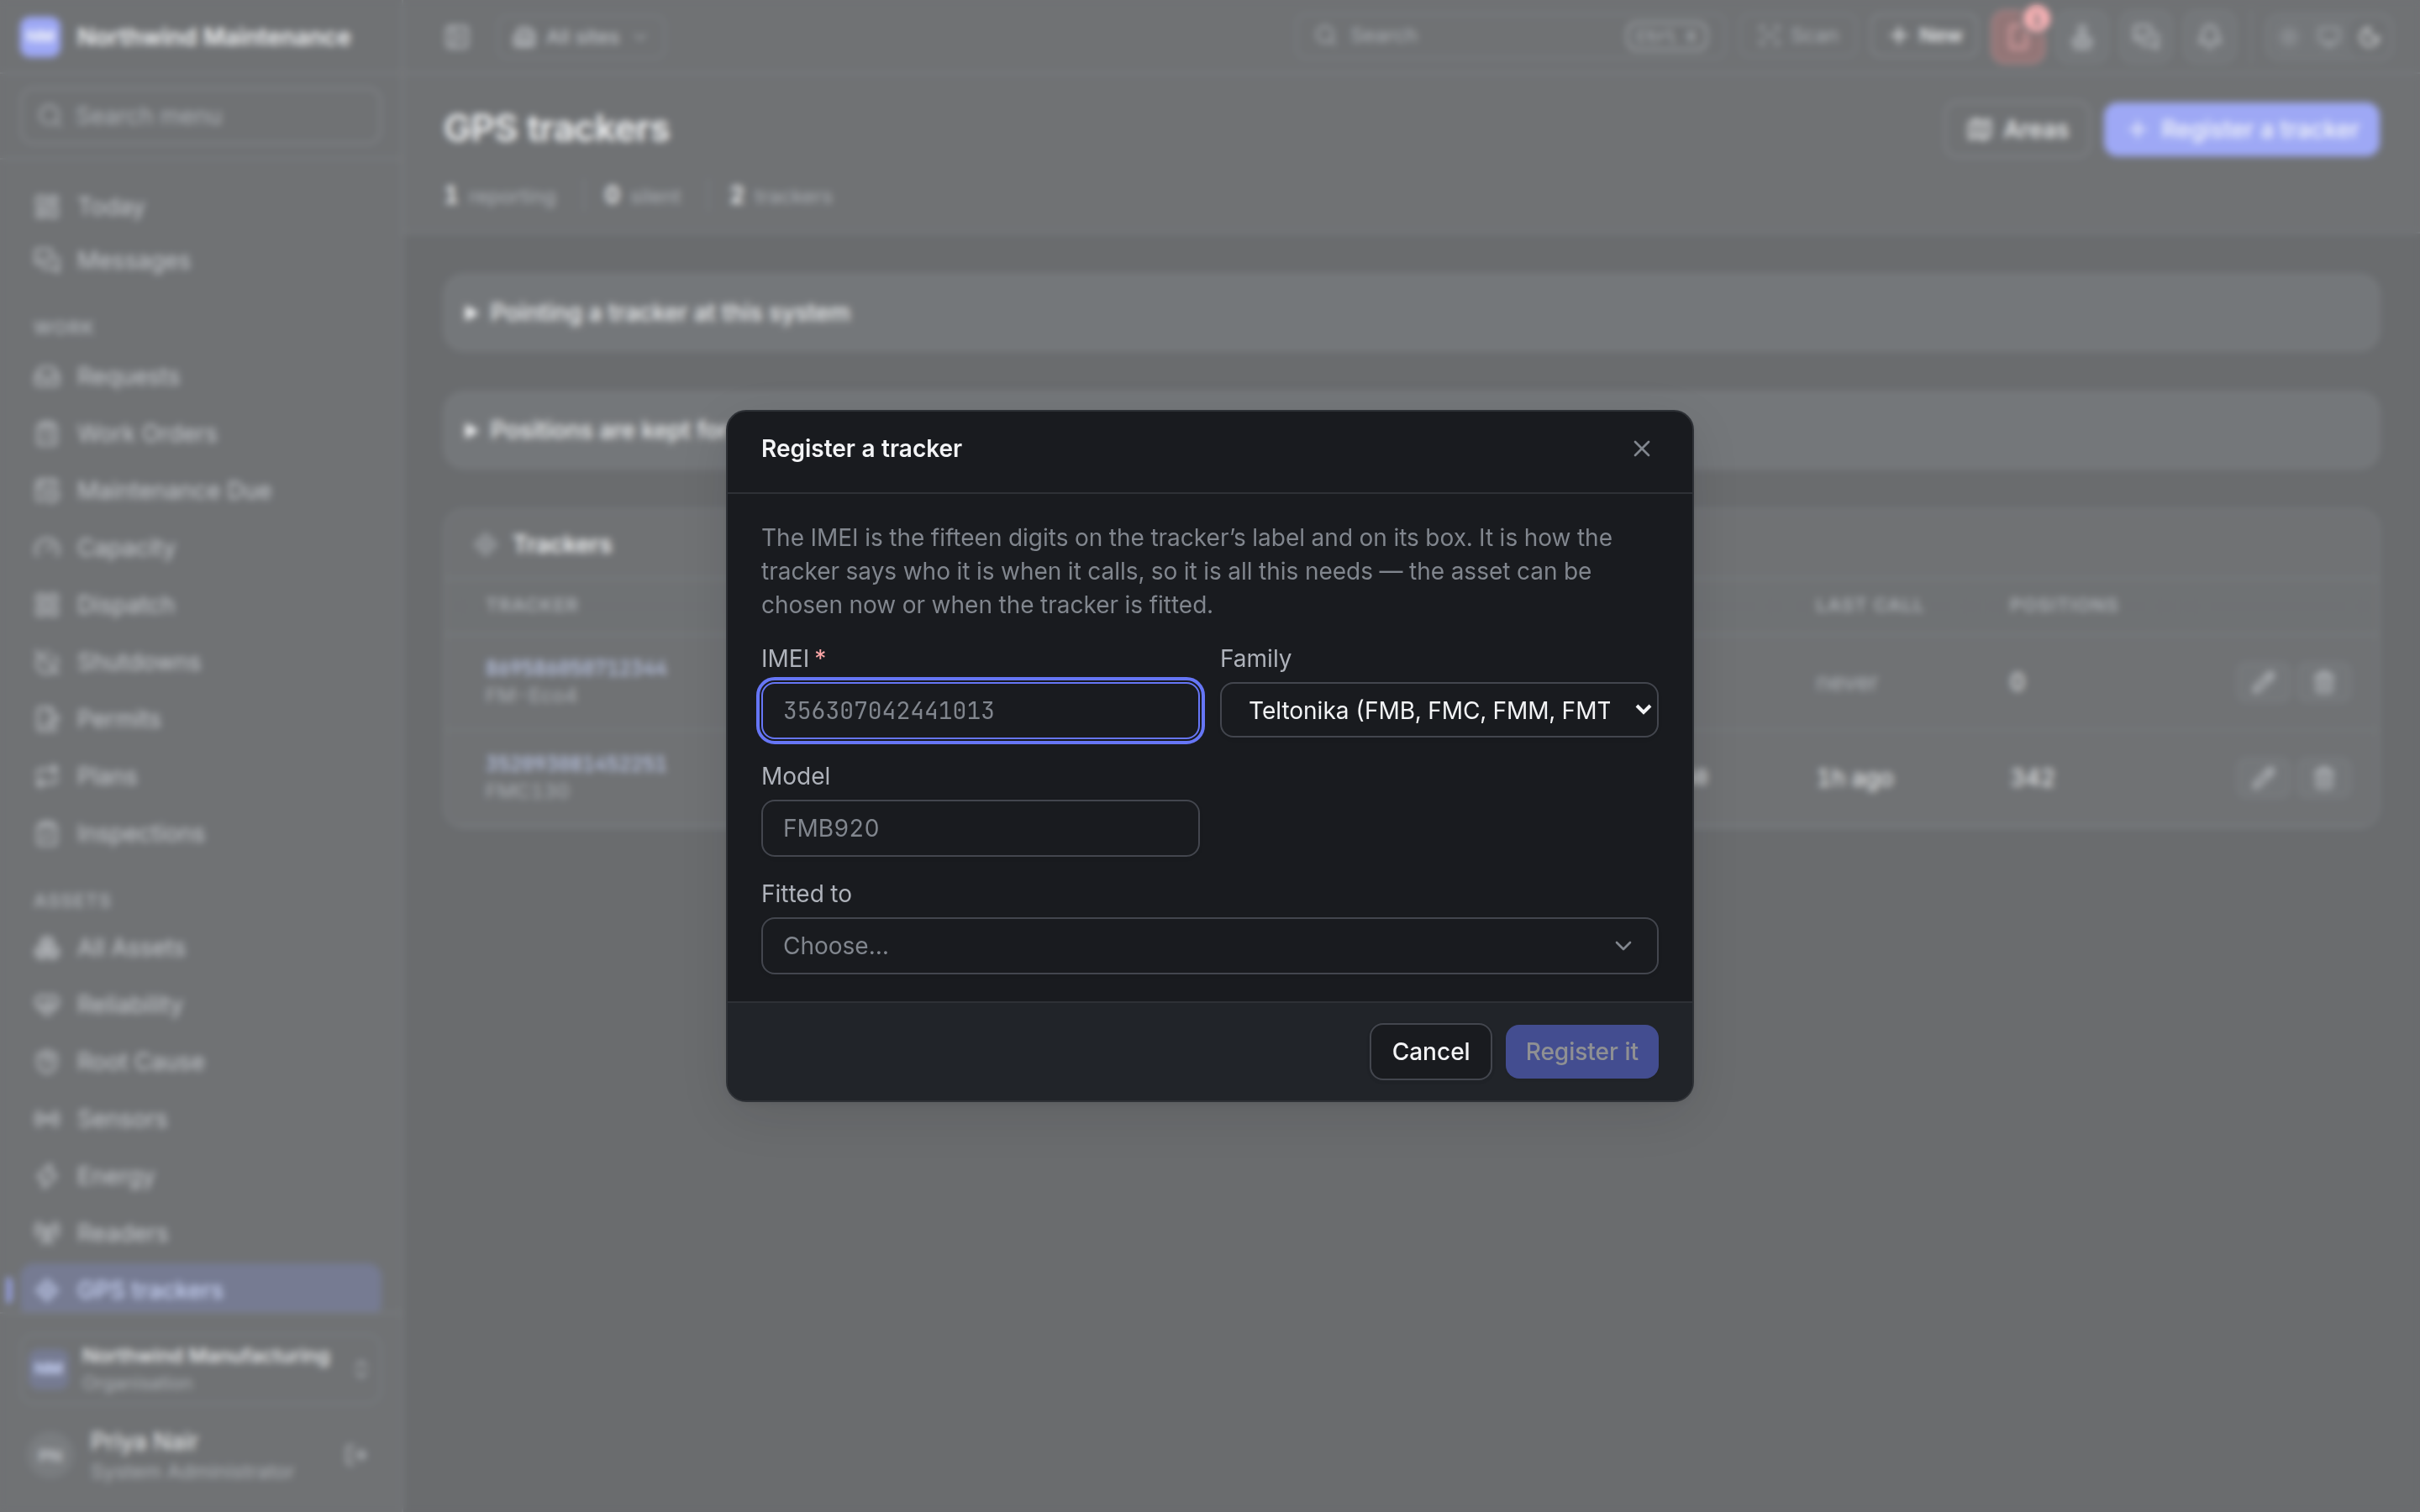Open Shutdowns in the sidebar

tap(200, 662)
